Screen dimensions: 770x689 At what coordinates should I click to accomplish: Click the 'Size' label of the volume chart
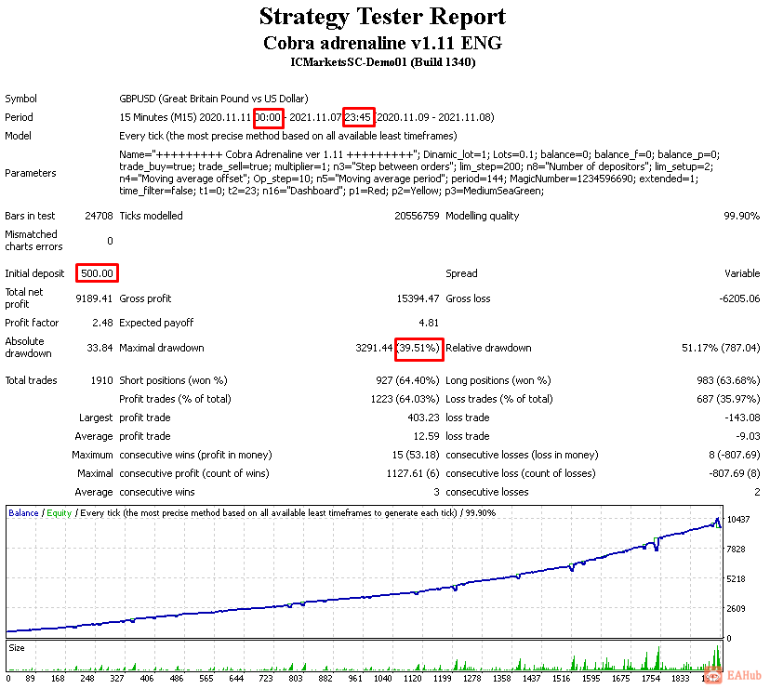coord(17,648)
